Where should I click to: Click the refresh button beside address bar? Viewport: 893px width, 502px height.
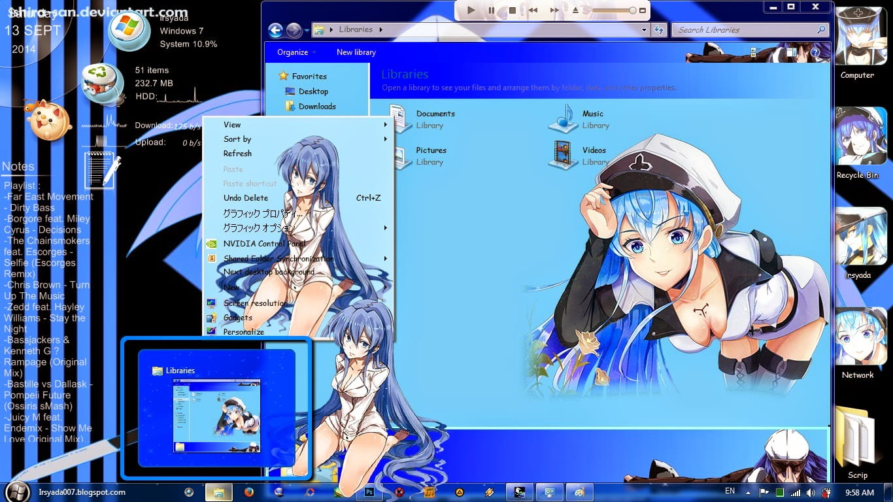659,30
